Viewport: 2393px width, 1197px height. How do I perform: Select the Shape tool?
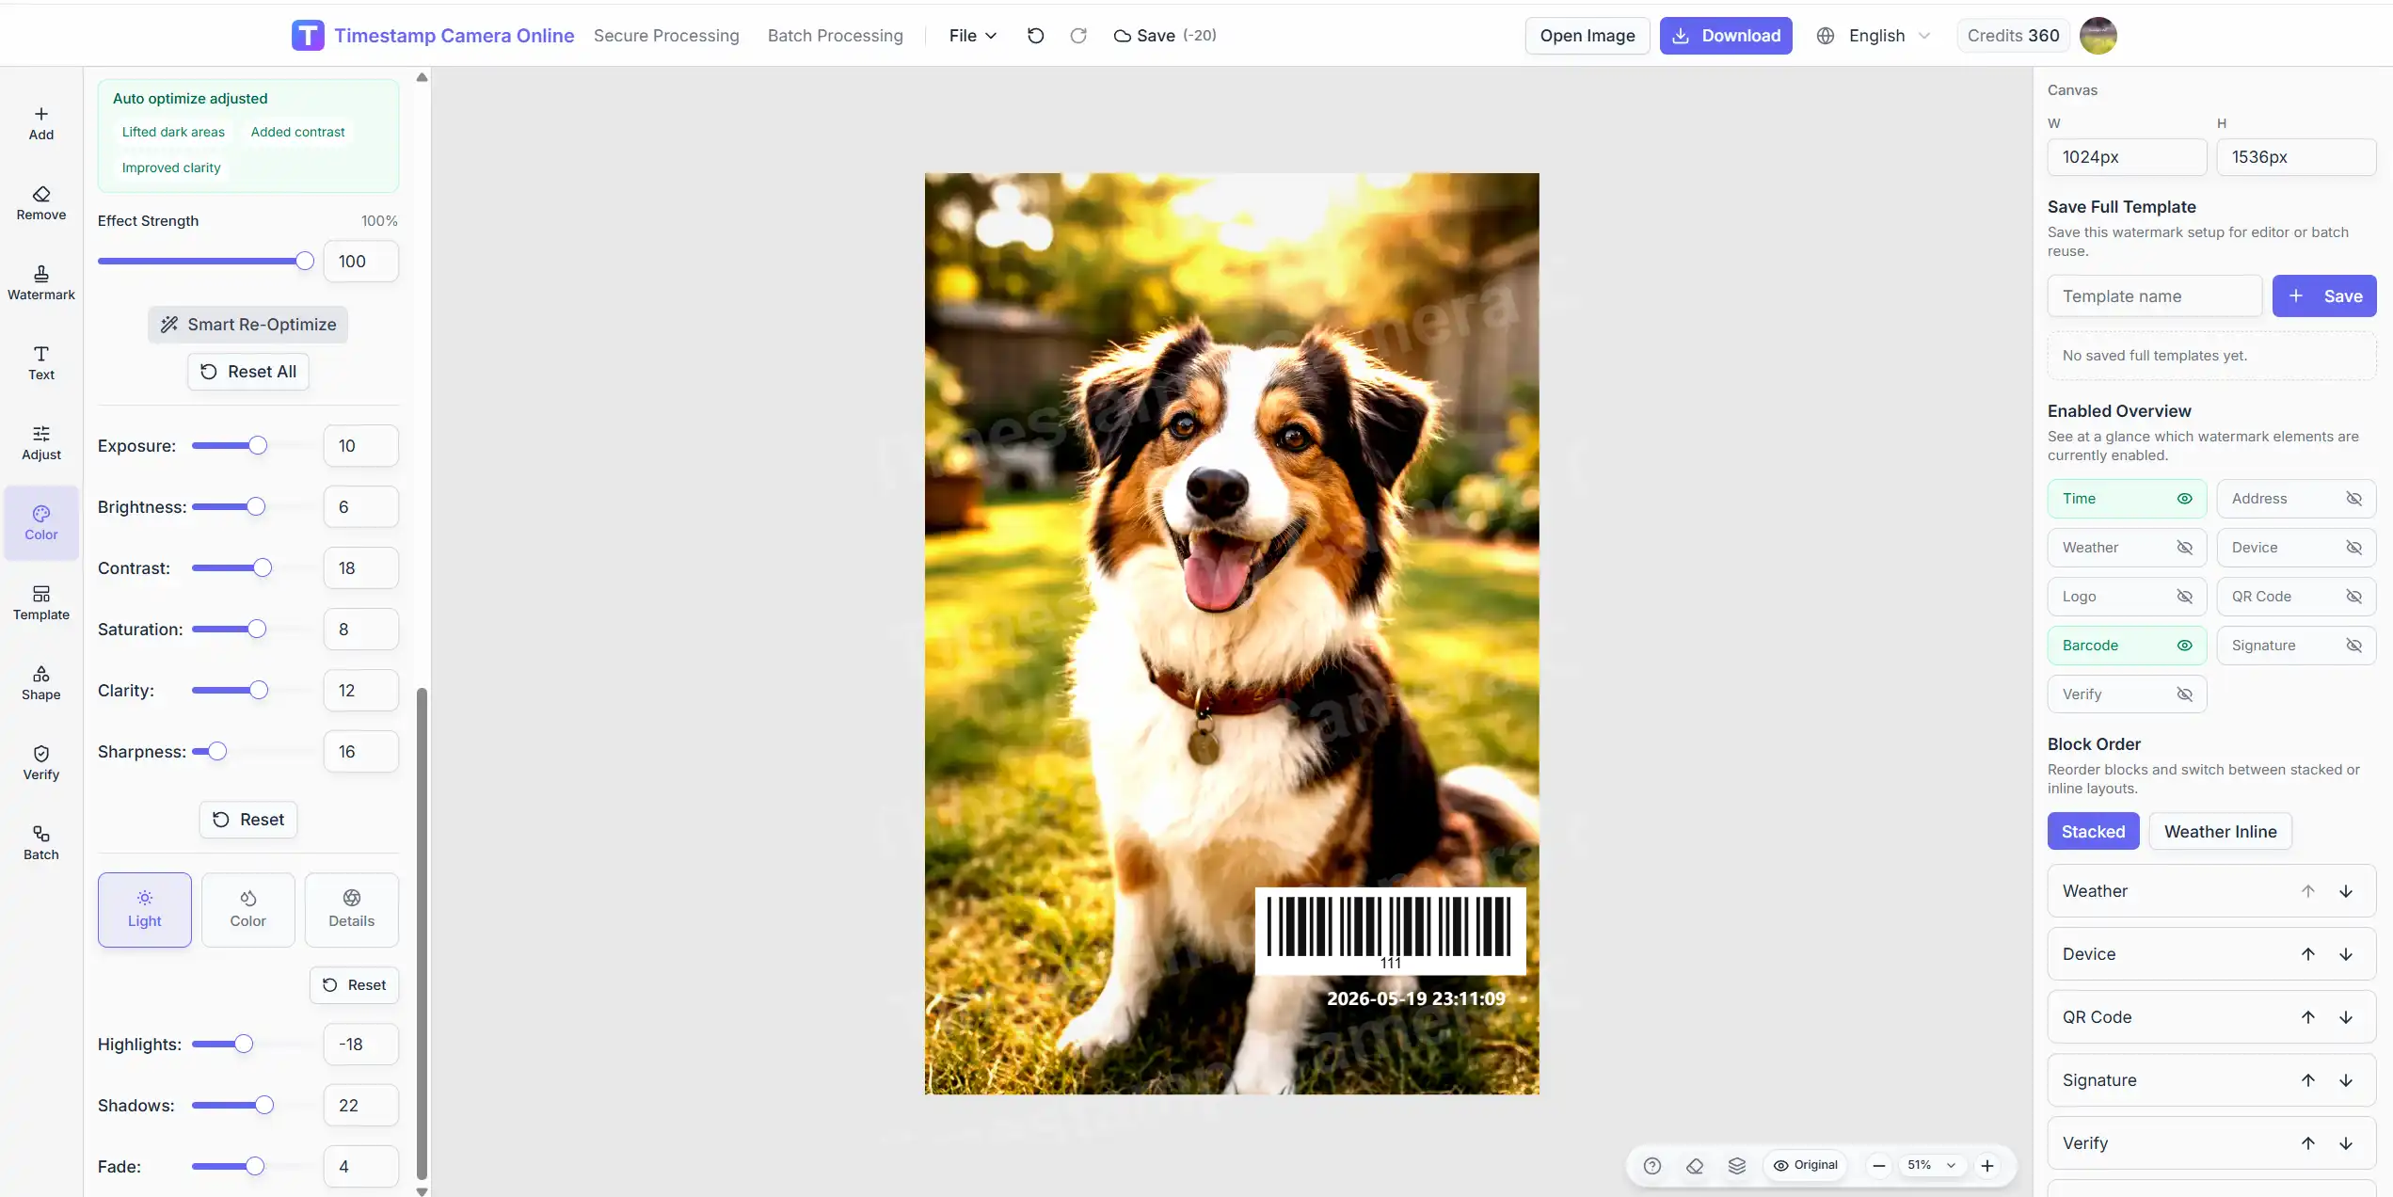point(41,683)
